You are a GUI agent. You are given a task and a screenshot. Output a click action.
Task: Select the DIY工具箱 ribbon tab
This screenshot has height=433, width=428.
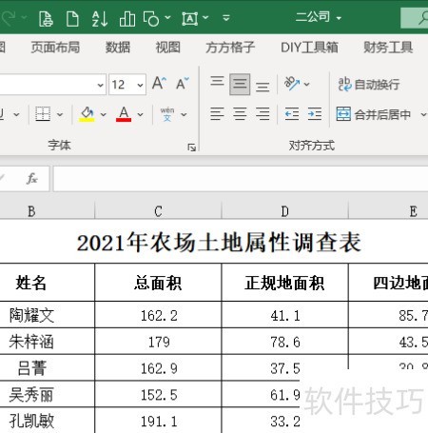(x=309, y=48)
